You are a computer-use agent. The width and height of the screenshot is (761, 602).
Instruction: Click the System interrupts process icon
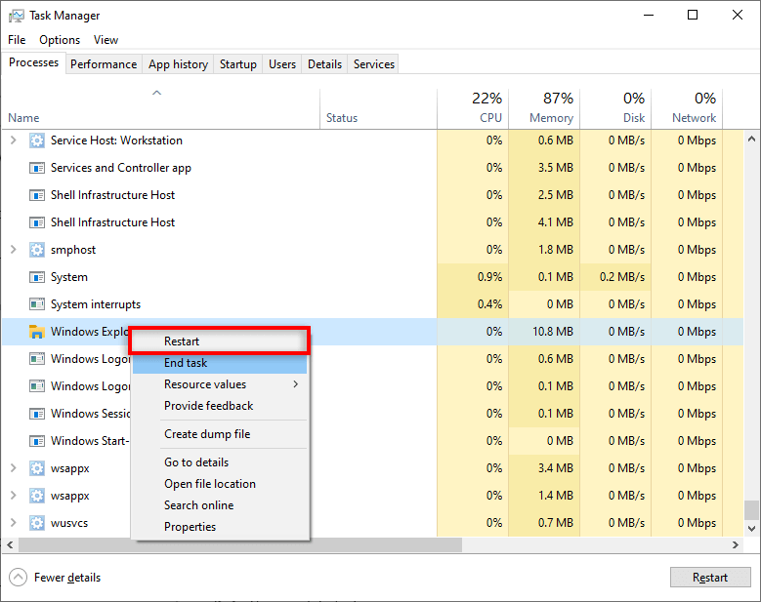coord(37,304)
